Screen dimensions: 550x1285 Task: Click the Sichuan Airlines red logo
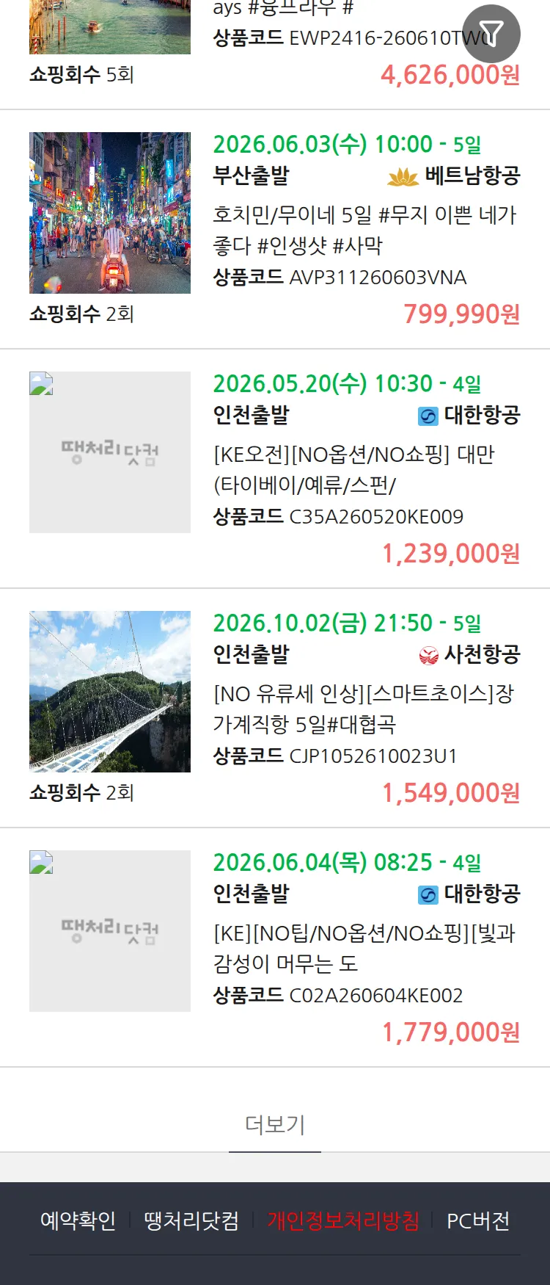pyautogui.click(x=428, y=655)
